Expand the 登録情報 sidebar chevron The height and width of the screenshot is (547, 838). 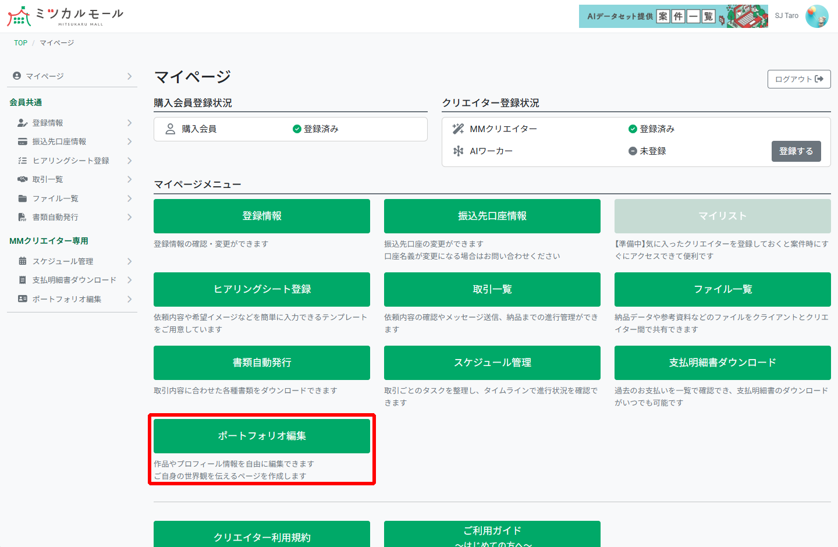click(x=129, y=122)
